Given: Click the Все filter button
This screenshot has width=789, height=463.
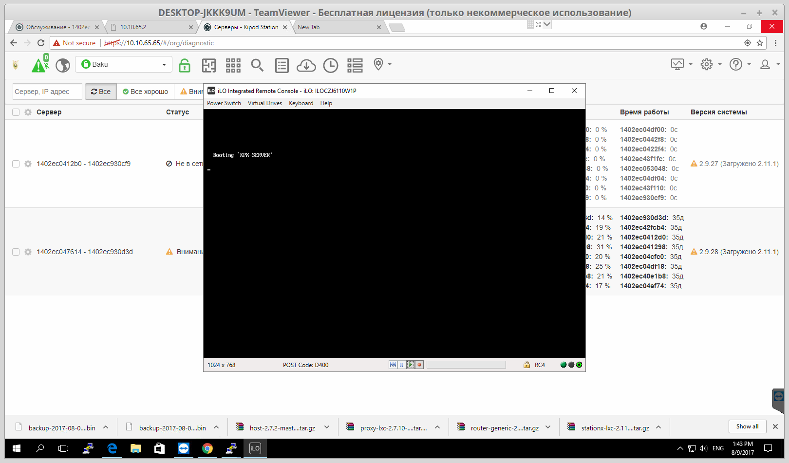Looking at the screenshot, I should [101, 92].
